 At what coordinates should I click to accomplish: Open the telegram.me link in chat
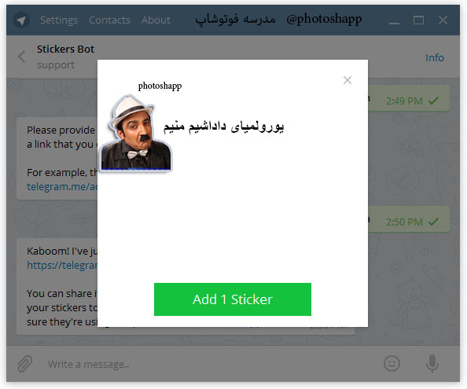click(x=62, y=186)
